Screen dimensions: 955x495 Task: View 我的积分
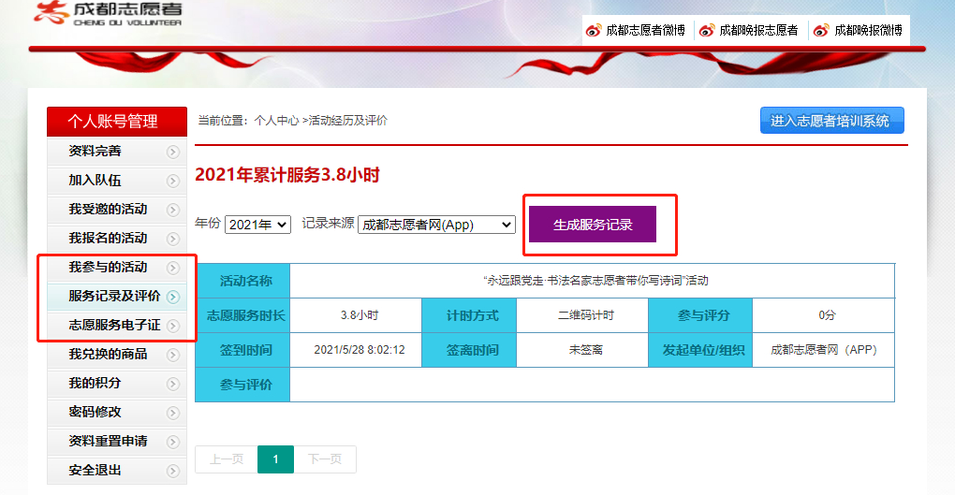pyautogui.click(x=117, y=383)
